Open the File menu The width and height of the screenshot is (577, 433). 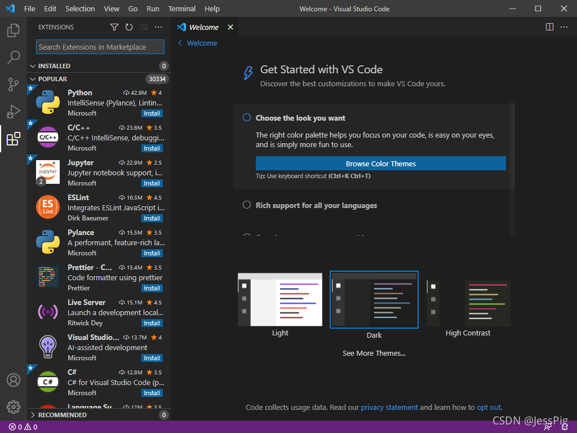click(30, 8)
